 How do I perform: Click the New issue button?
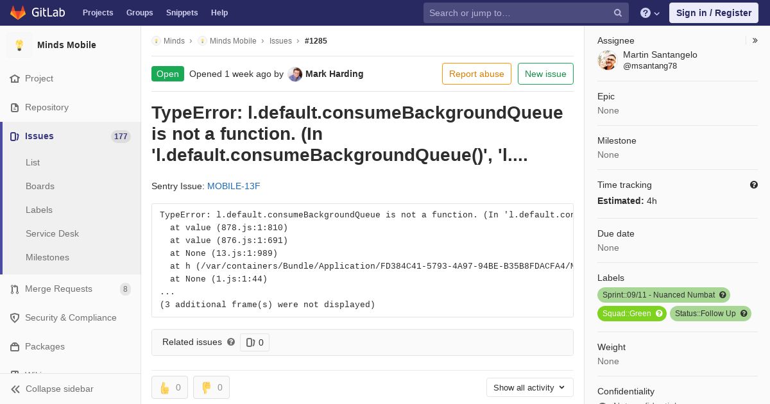[x=545, y=74]
